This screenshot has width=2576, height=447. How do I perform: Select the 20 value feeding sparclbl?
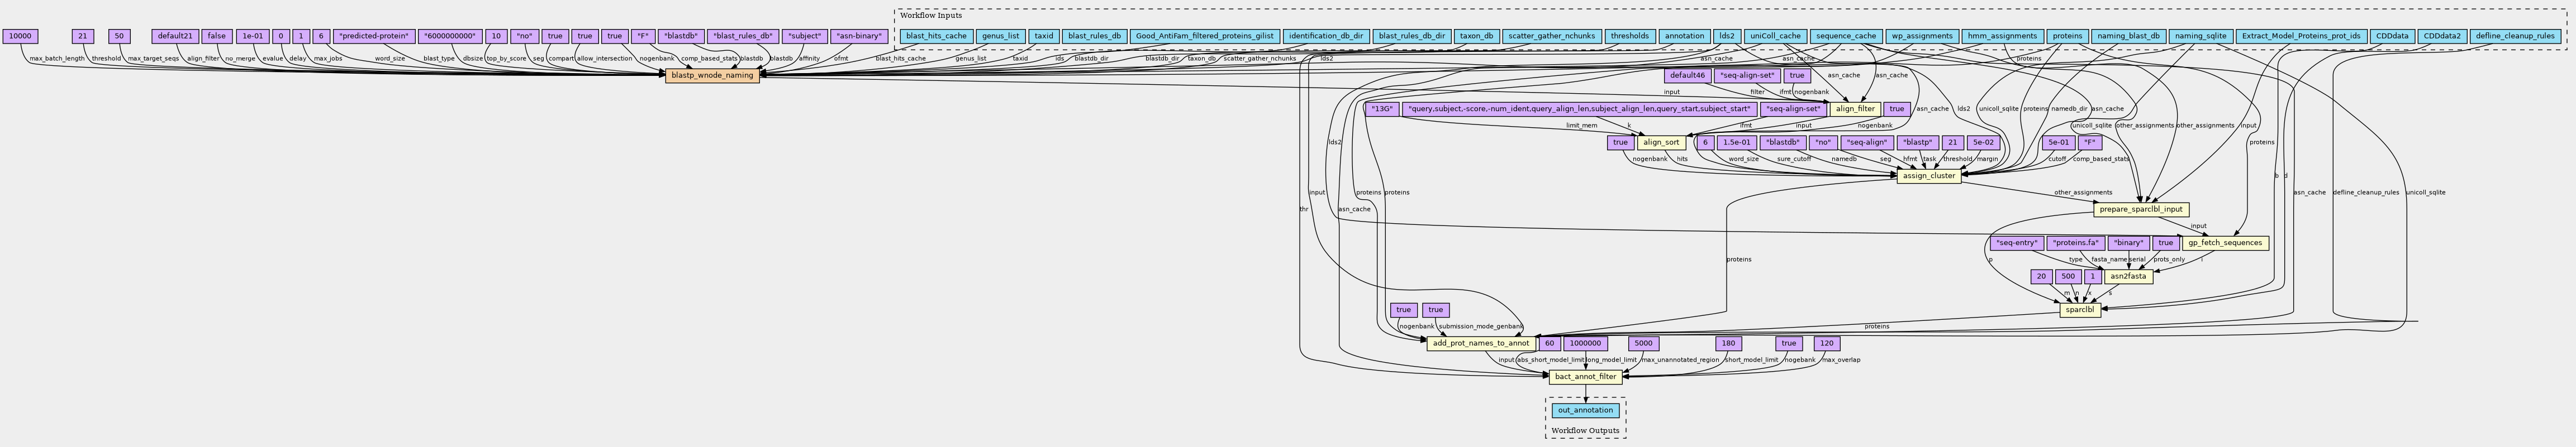tap(2042, 276)
